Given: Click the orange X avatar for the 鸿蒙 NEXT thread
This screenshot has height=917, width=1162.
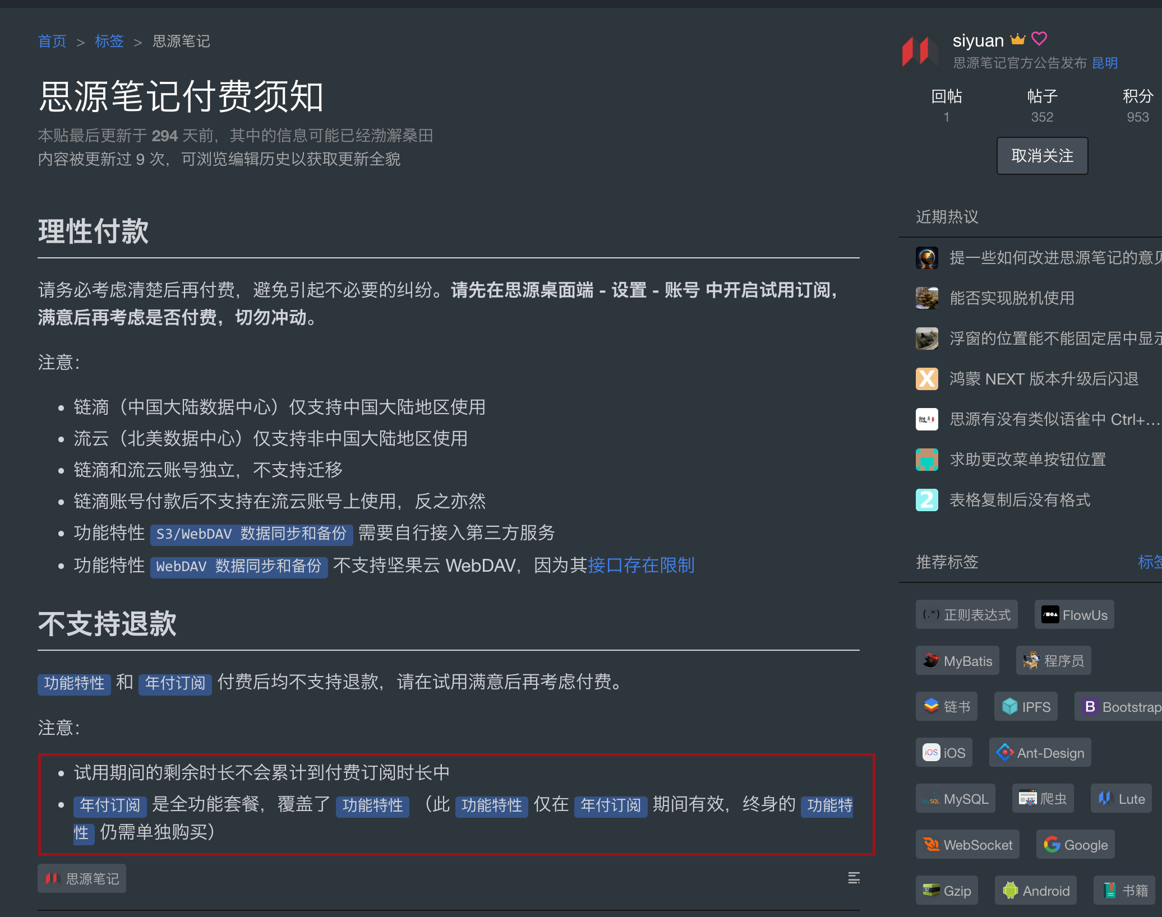Looking at the screenshot, I should pos(926,379).
